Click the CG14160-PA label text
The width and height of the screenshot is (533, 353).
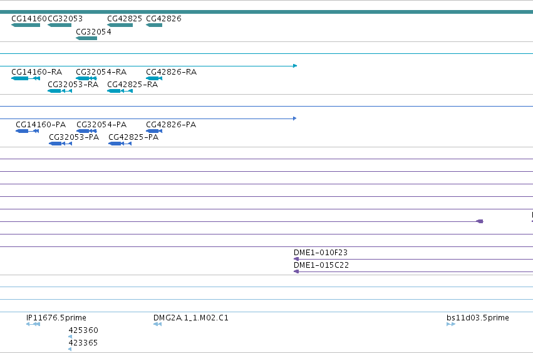(41, 125)
